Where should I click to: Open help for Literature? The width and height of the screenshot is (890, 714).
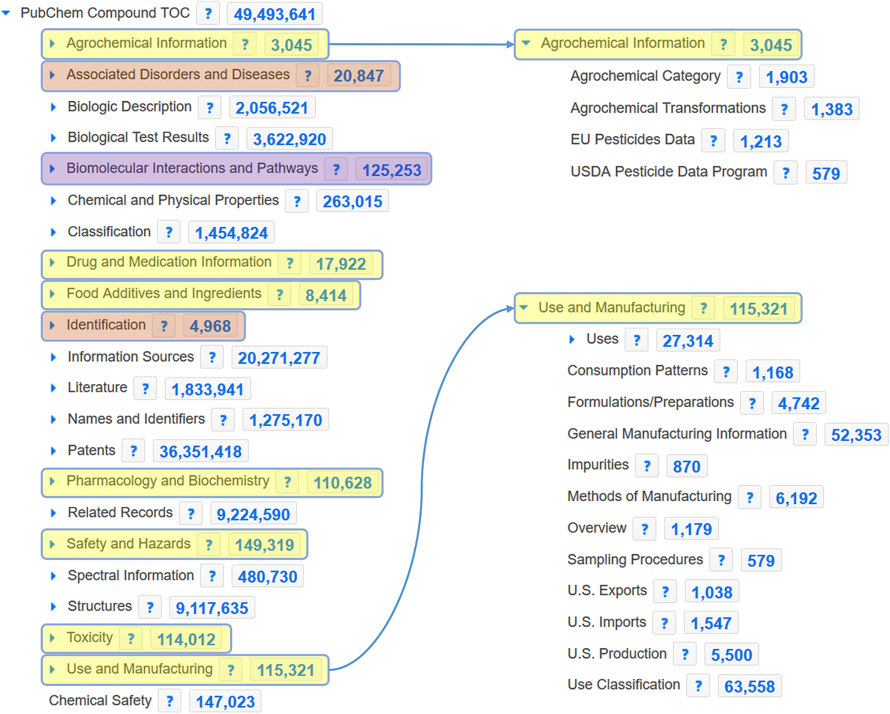145,389
